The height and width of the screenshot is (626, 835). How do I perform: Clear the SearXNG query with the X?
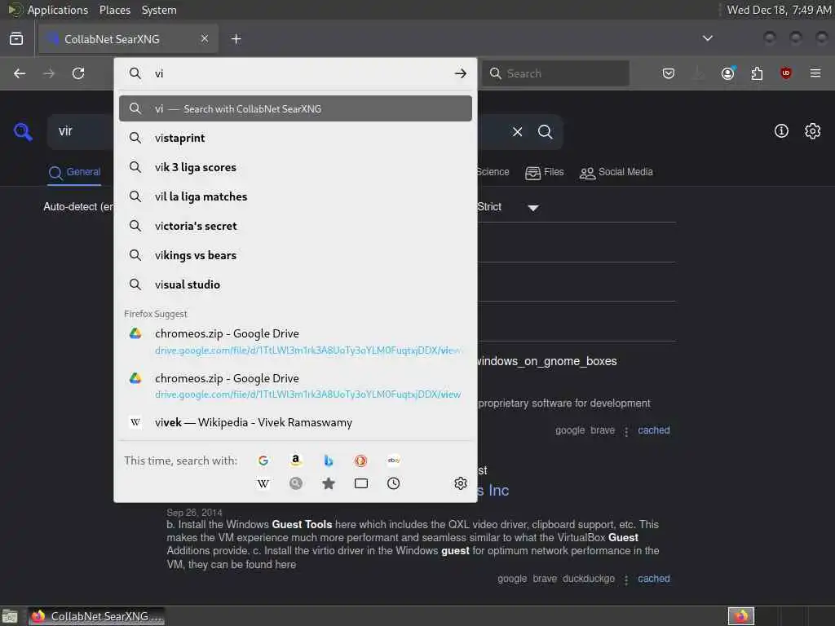(518, 131)
